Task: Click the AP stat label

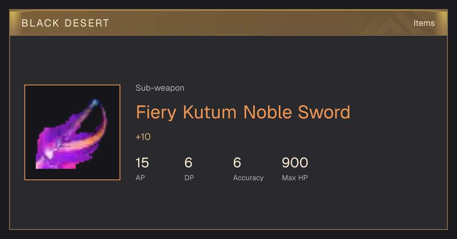Action: coord(140,178)
